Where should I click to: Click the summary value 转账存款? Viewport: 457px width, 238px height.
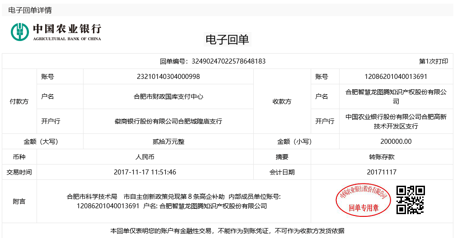click(x=382, y=157)
